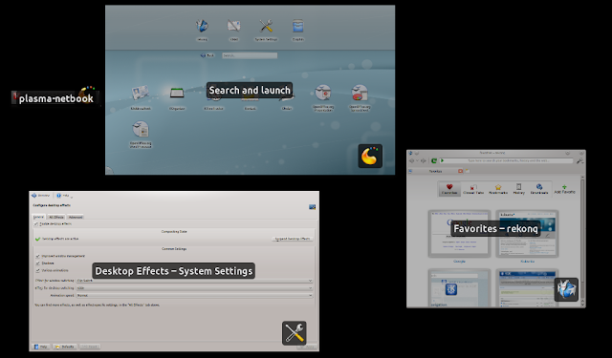Image resolution: width=612 pixels, height=358 pixels.
Task: Click rekonq back navigation arrow
Action: (411, 160)
